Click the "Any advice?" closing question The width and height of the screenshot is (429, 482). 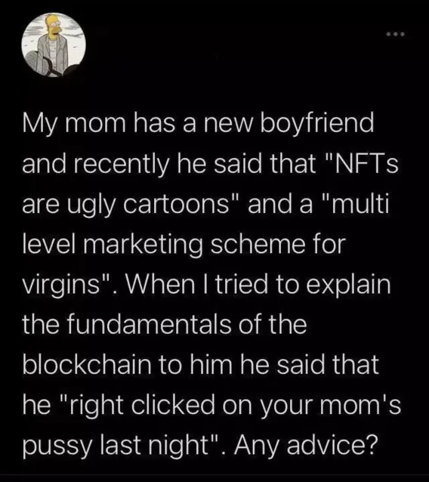coord(305,445)
